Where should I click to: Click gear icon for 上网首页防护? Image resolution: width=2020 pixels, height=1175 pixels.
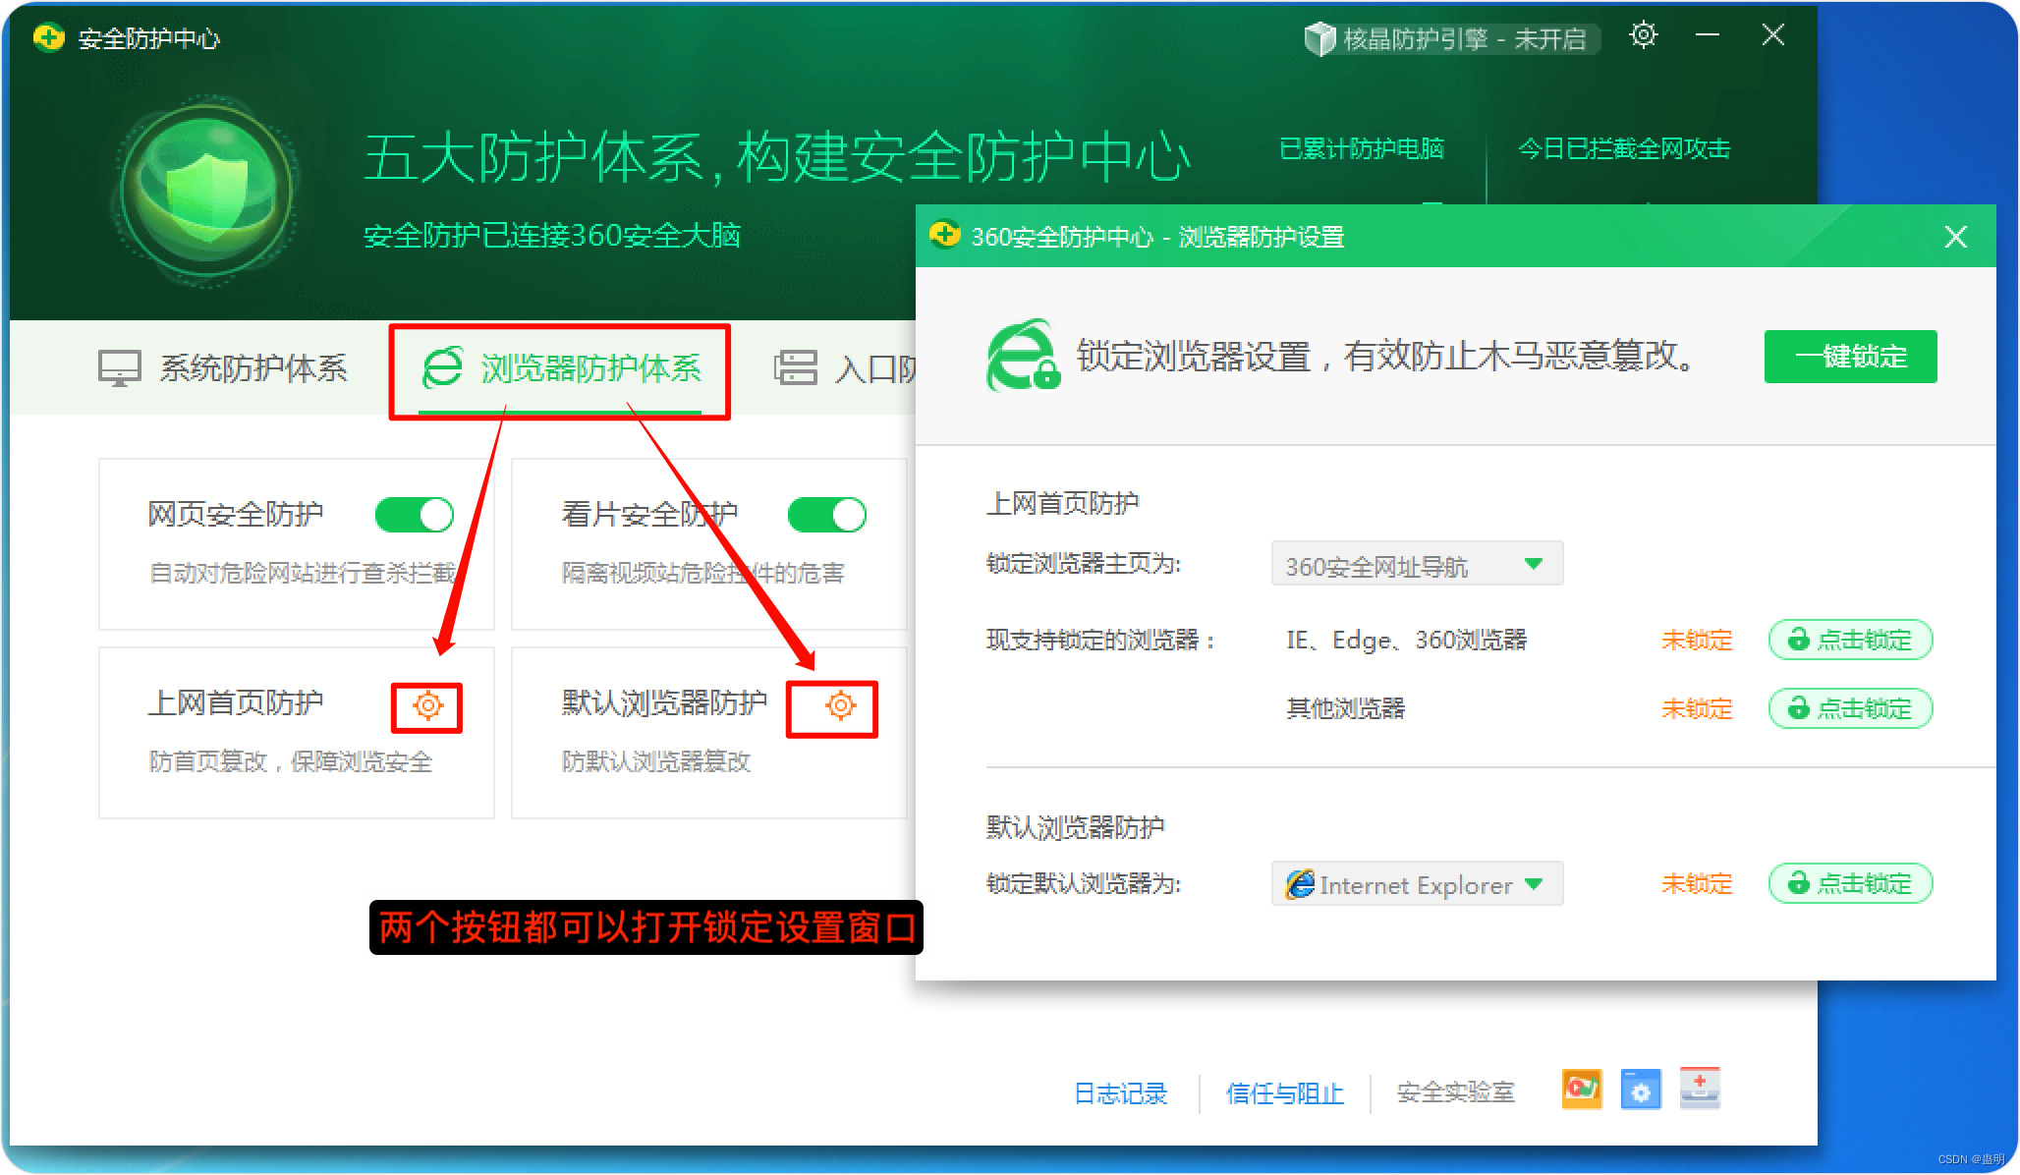point(427,706)
